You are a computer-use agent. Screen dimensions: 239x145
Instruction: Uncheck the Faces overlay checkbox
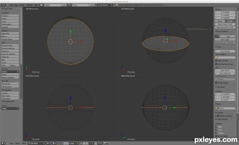[216, 130]
